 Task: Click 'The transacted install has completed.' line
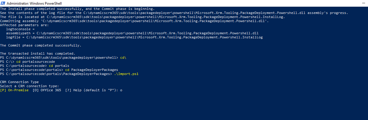[38, 54]
